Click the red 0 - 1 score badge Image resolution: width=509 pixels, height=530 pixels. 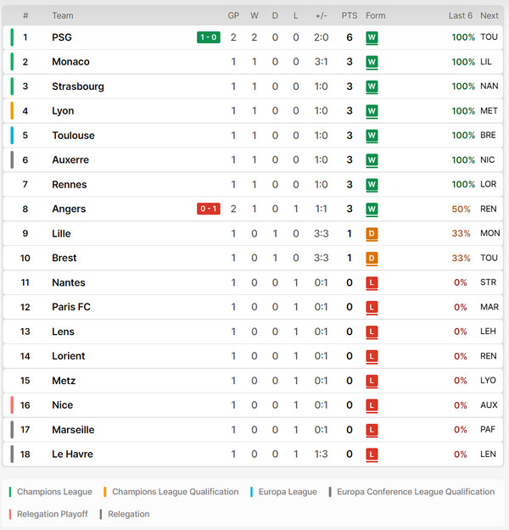pyautogui.click(x=209, y=209)
